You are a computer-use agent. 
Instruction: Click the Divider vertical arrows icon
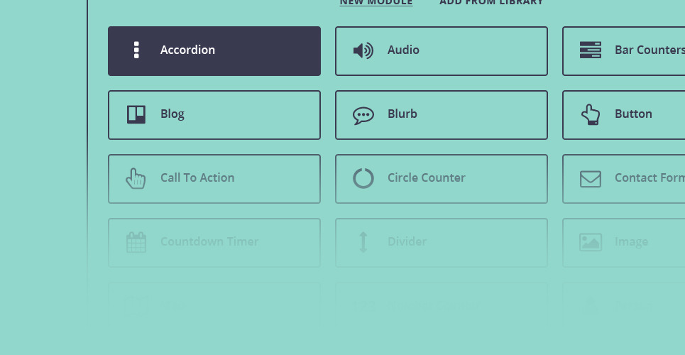tap(363, 242)
